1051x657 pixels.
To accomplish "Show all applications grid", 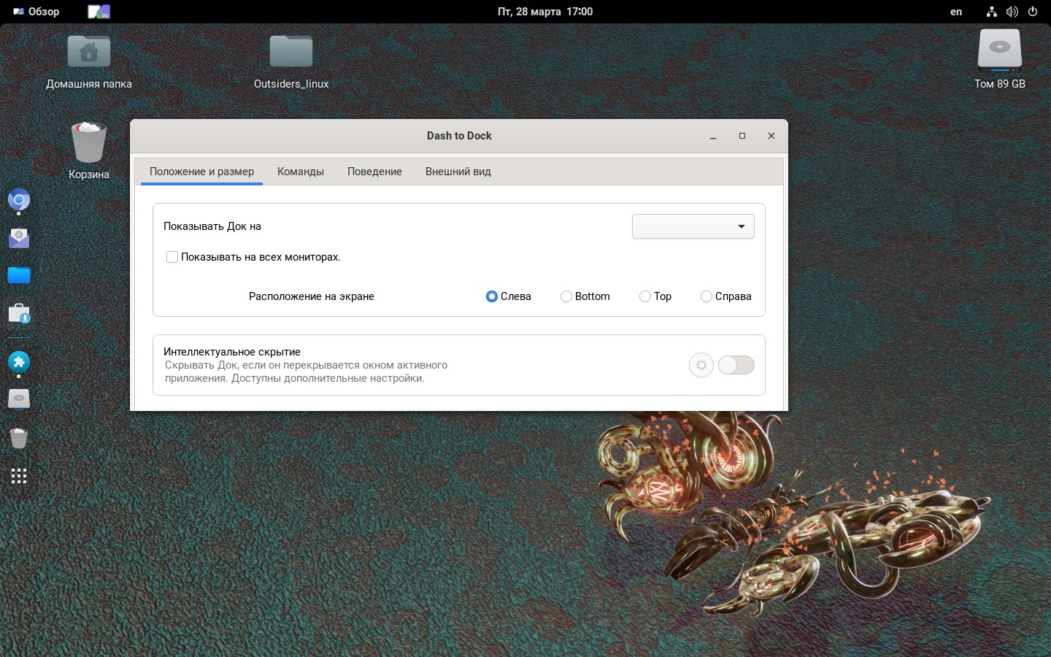I will (x=19, y=476).
